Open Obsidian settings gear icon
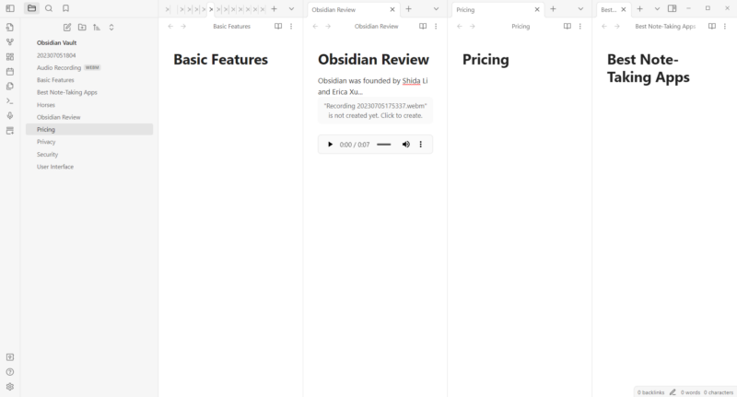Viewport: 737px width, 397px height. pos(10,387)
